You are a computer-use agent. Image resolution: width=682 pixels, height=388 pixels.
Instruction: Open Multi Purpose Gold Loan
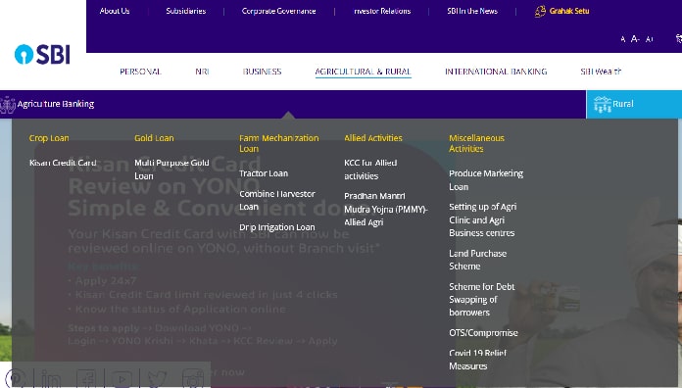(x=171, y=170)
